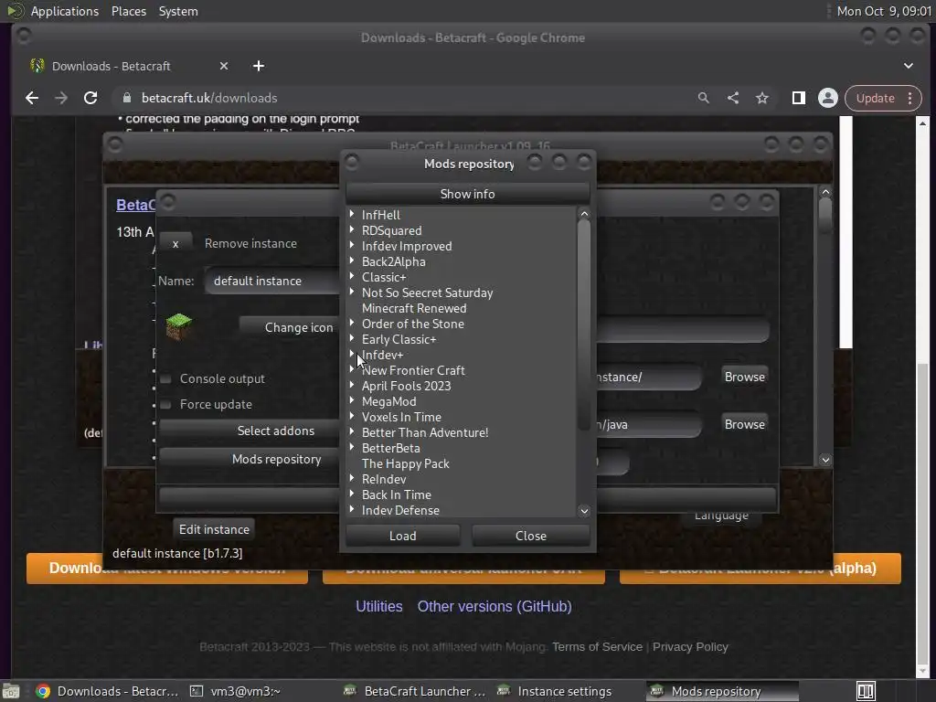Bookmark this page with the star icon
The width and height of the screenshot is (936, 702).
pyautogui.click(x=762, y=98)
